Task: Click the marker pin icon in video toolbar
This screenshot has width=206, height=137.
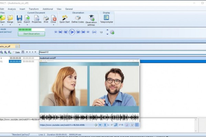Action: (132, 125)
